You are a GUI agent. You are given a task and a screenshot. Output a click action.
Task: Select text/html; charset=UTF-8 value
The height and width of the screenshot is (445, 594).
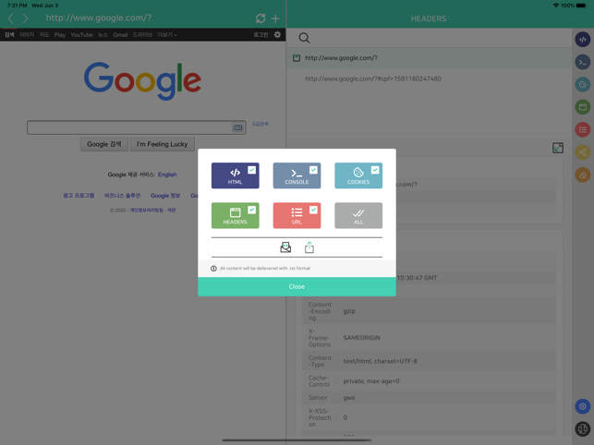380,361
